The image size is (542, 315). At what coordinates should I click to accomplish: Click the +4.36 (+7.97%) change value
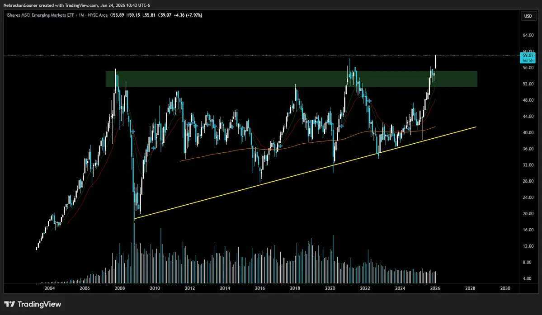pyautogui.click(x=188, y=15)
